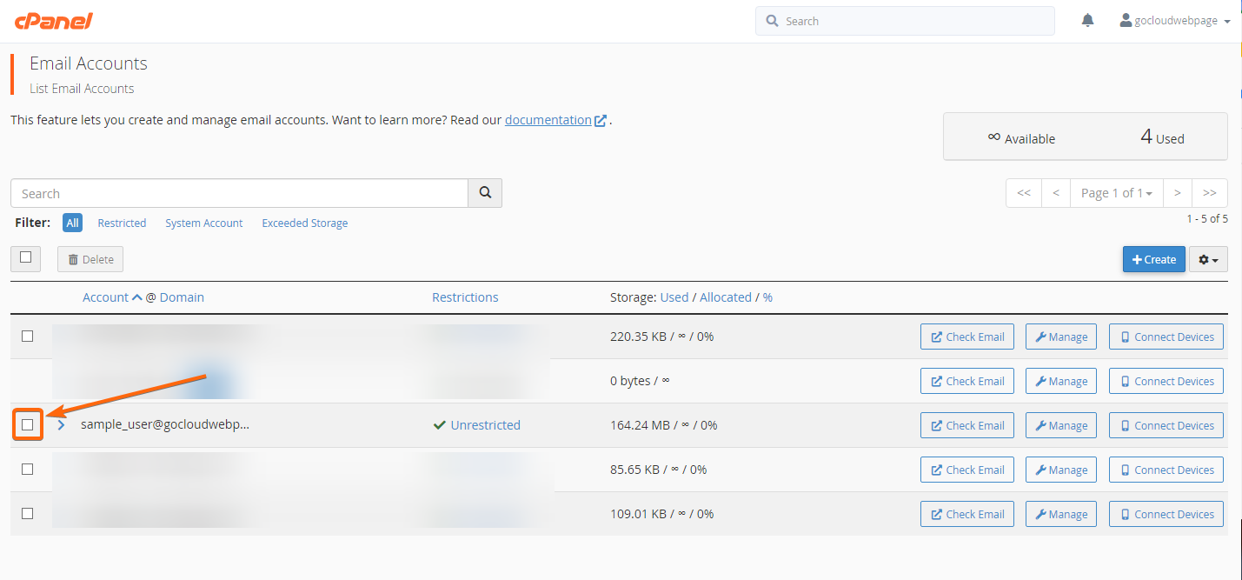Sort storage by Used

pyautogui.click(x=674, y=297)
